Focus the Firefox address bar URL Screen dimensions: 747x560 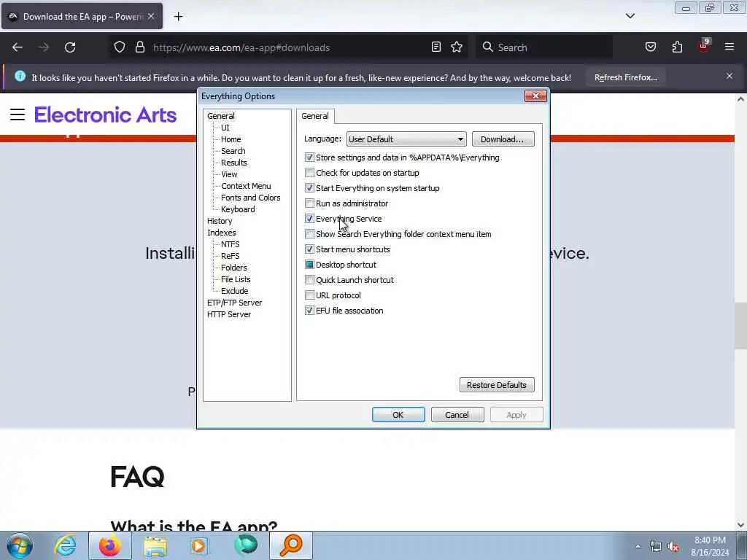[241, 47]
